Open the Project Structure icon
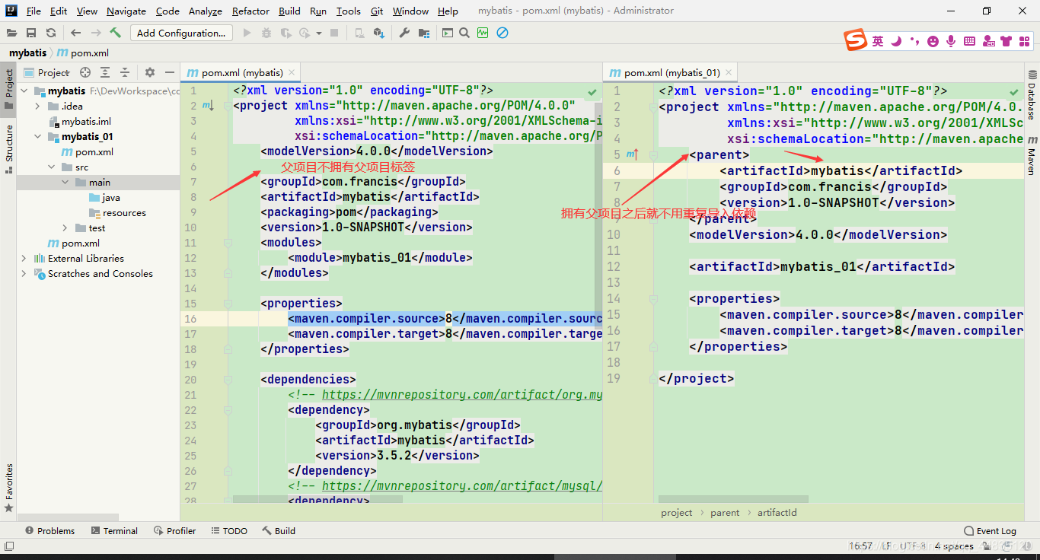This screenshot has width=1040, height=560. 424,33
